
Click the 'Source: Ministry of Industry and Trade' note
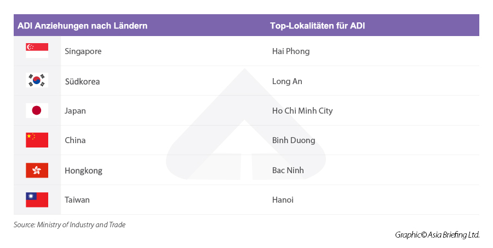click(70, 225)
